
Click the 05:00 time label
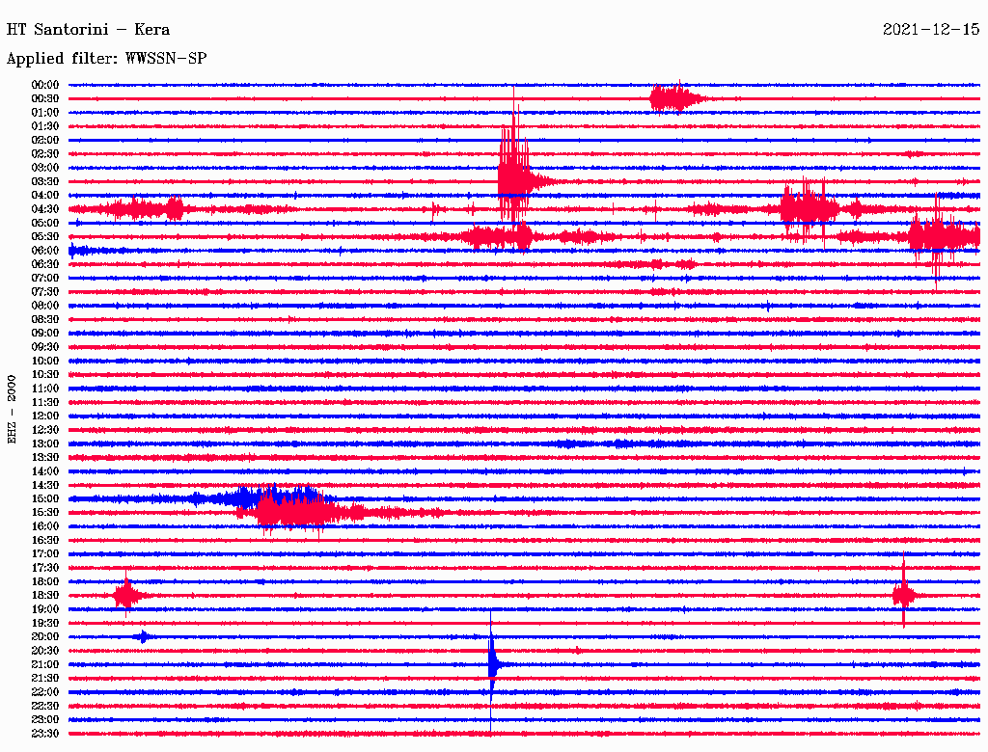pyautogui.click(x=45, y=223)
